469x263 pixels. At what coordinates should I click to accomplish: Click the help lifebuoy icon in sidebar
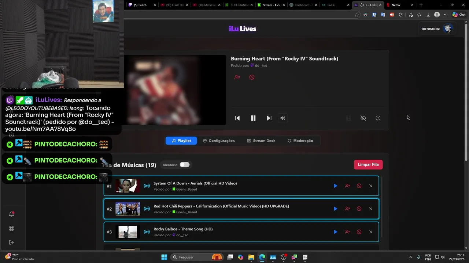11,229
